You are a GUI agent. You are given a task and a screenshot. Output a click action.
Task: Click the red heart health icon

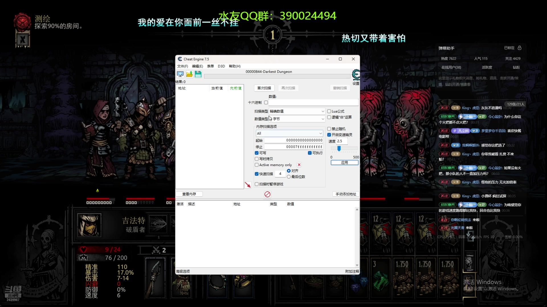pos(83,250)
